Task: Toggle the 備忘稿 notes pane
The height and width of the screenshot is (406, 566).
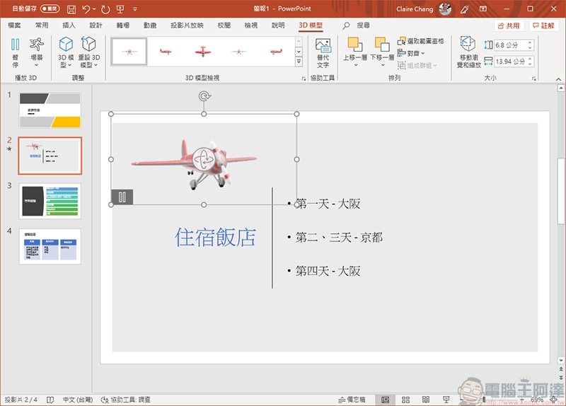Action: pos(352,400)
